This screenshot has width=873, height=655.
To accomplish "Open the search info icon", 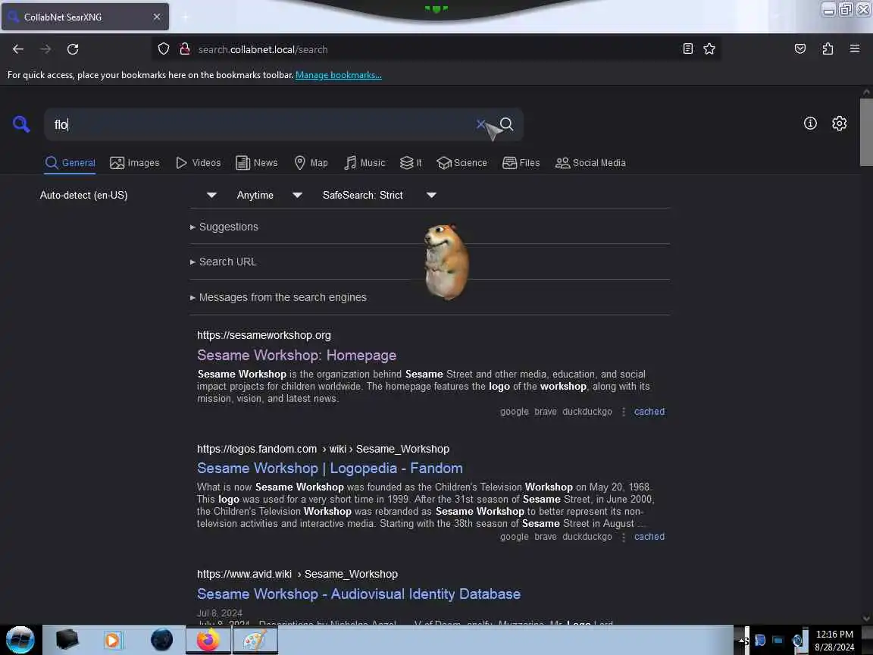I will 810,124.
